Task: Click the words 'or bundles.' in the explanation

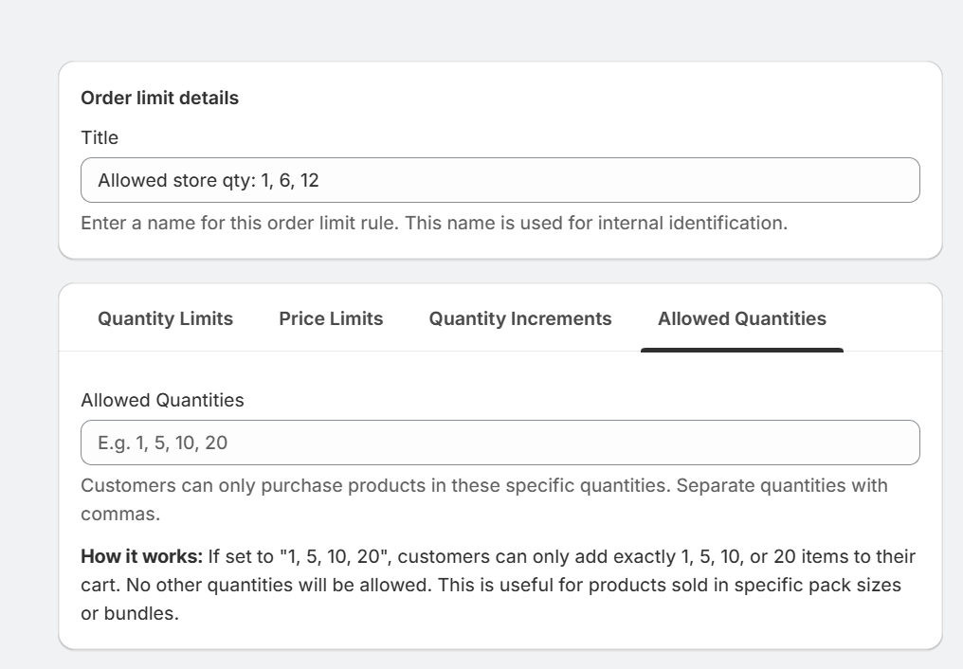Action: click(x=130, y=614)
